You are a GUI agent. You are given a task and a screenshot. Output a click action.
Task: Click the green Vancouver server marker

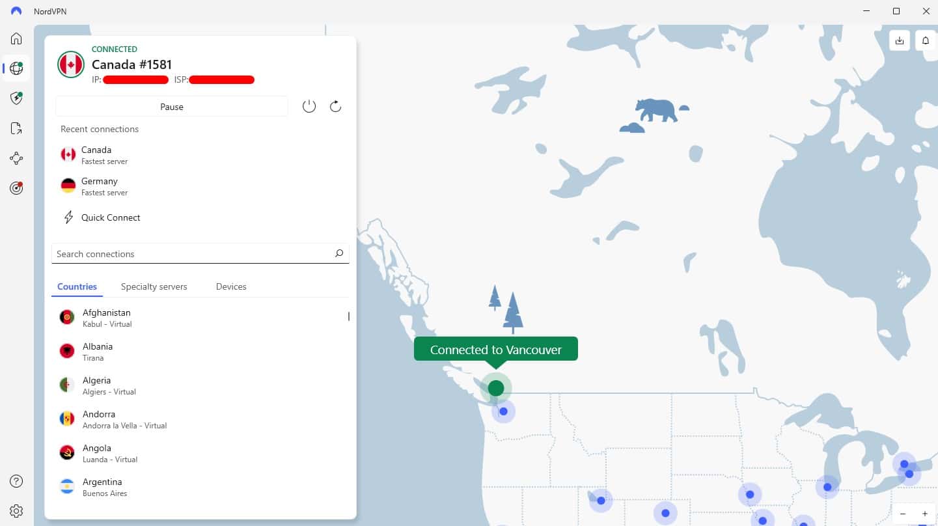(x=496, y=388)
